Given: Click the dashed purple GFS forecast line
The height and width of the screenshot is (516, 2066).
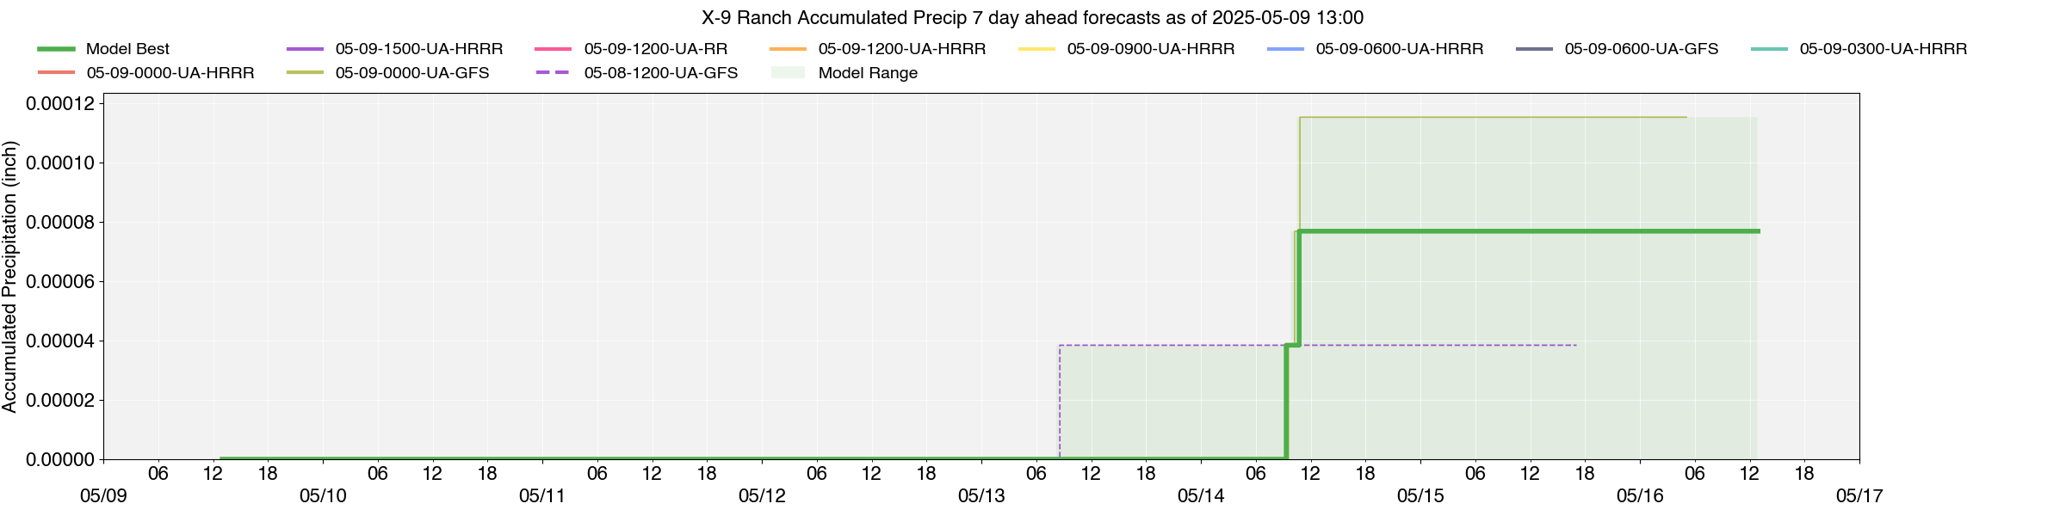Looking at the screenshot, I should click(x=1317, y=346).
